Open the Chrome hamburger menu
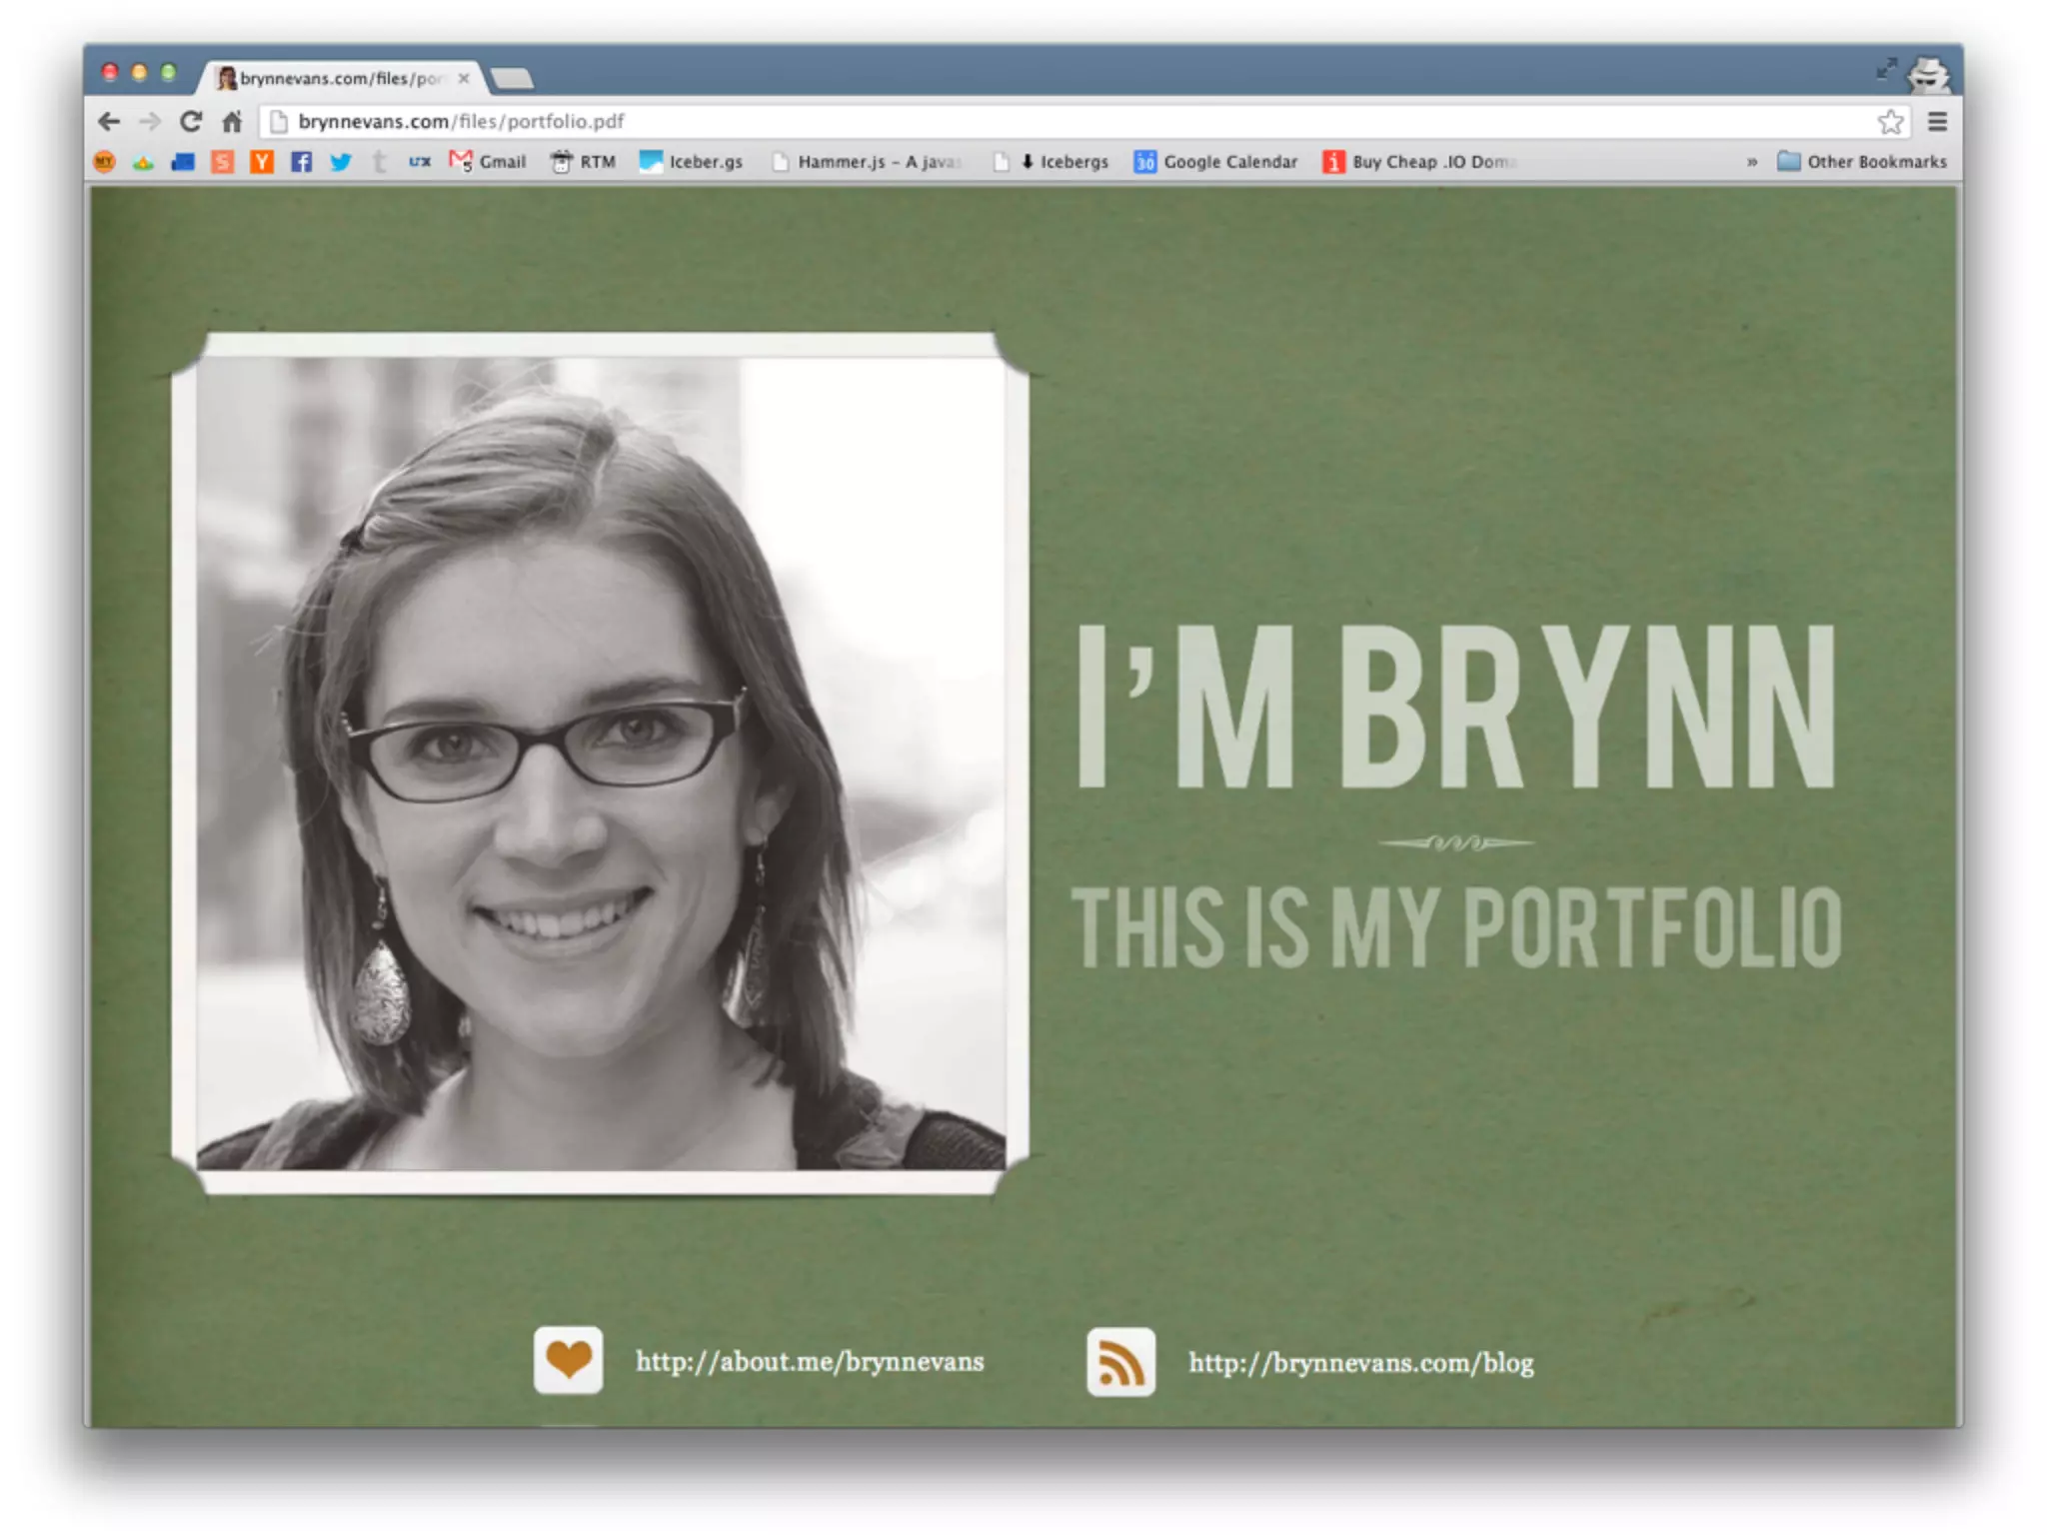This screenshot has width=2047, height=1535. 1937,122
